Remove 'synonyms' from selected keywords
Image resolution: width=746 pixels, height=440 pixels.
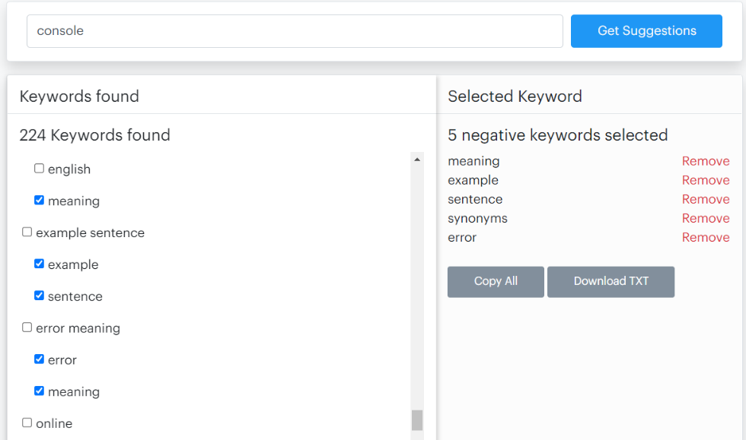coord(706,218)
